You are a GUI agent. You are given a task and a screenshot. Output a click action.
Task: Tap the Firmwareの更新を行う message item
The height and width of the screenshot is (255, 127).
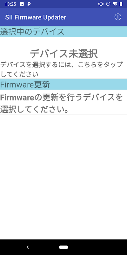click(x=63, y=102)
